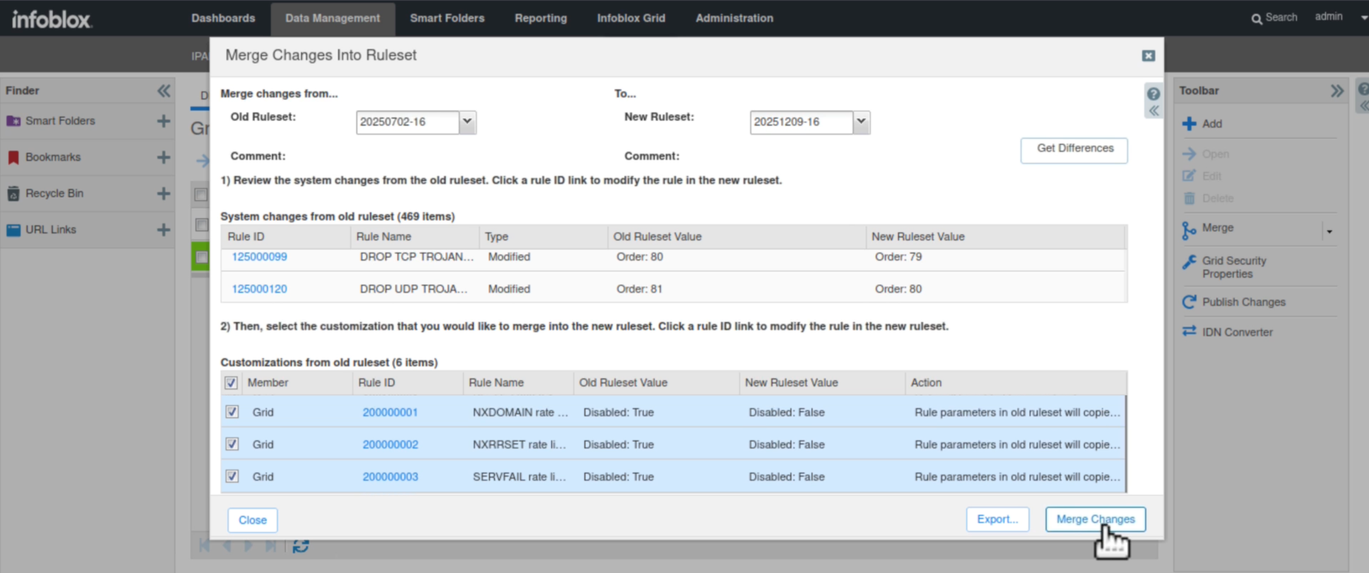This screenshot has height=573, width=1369.
Task: Collapse the dialog help side panel
Action: click(1153, 111)
